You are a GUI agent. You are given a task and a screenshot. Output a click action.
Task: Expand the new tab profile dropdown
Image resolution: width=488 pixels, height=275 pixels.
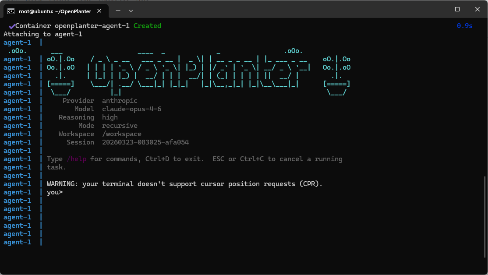(131, 10)
